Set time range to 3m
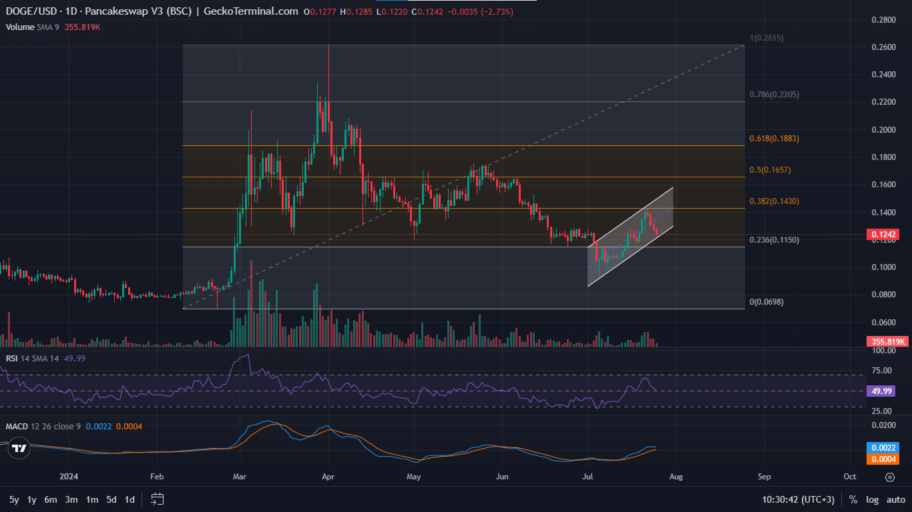 (71, 499)
